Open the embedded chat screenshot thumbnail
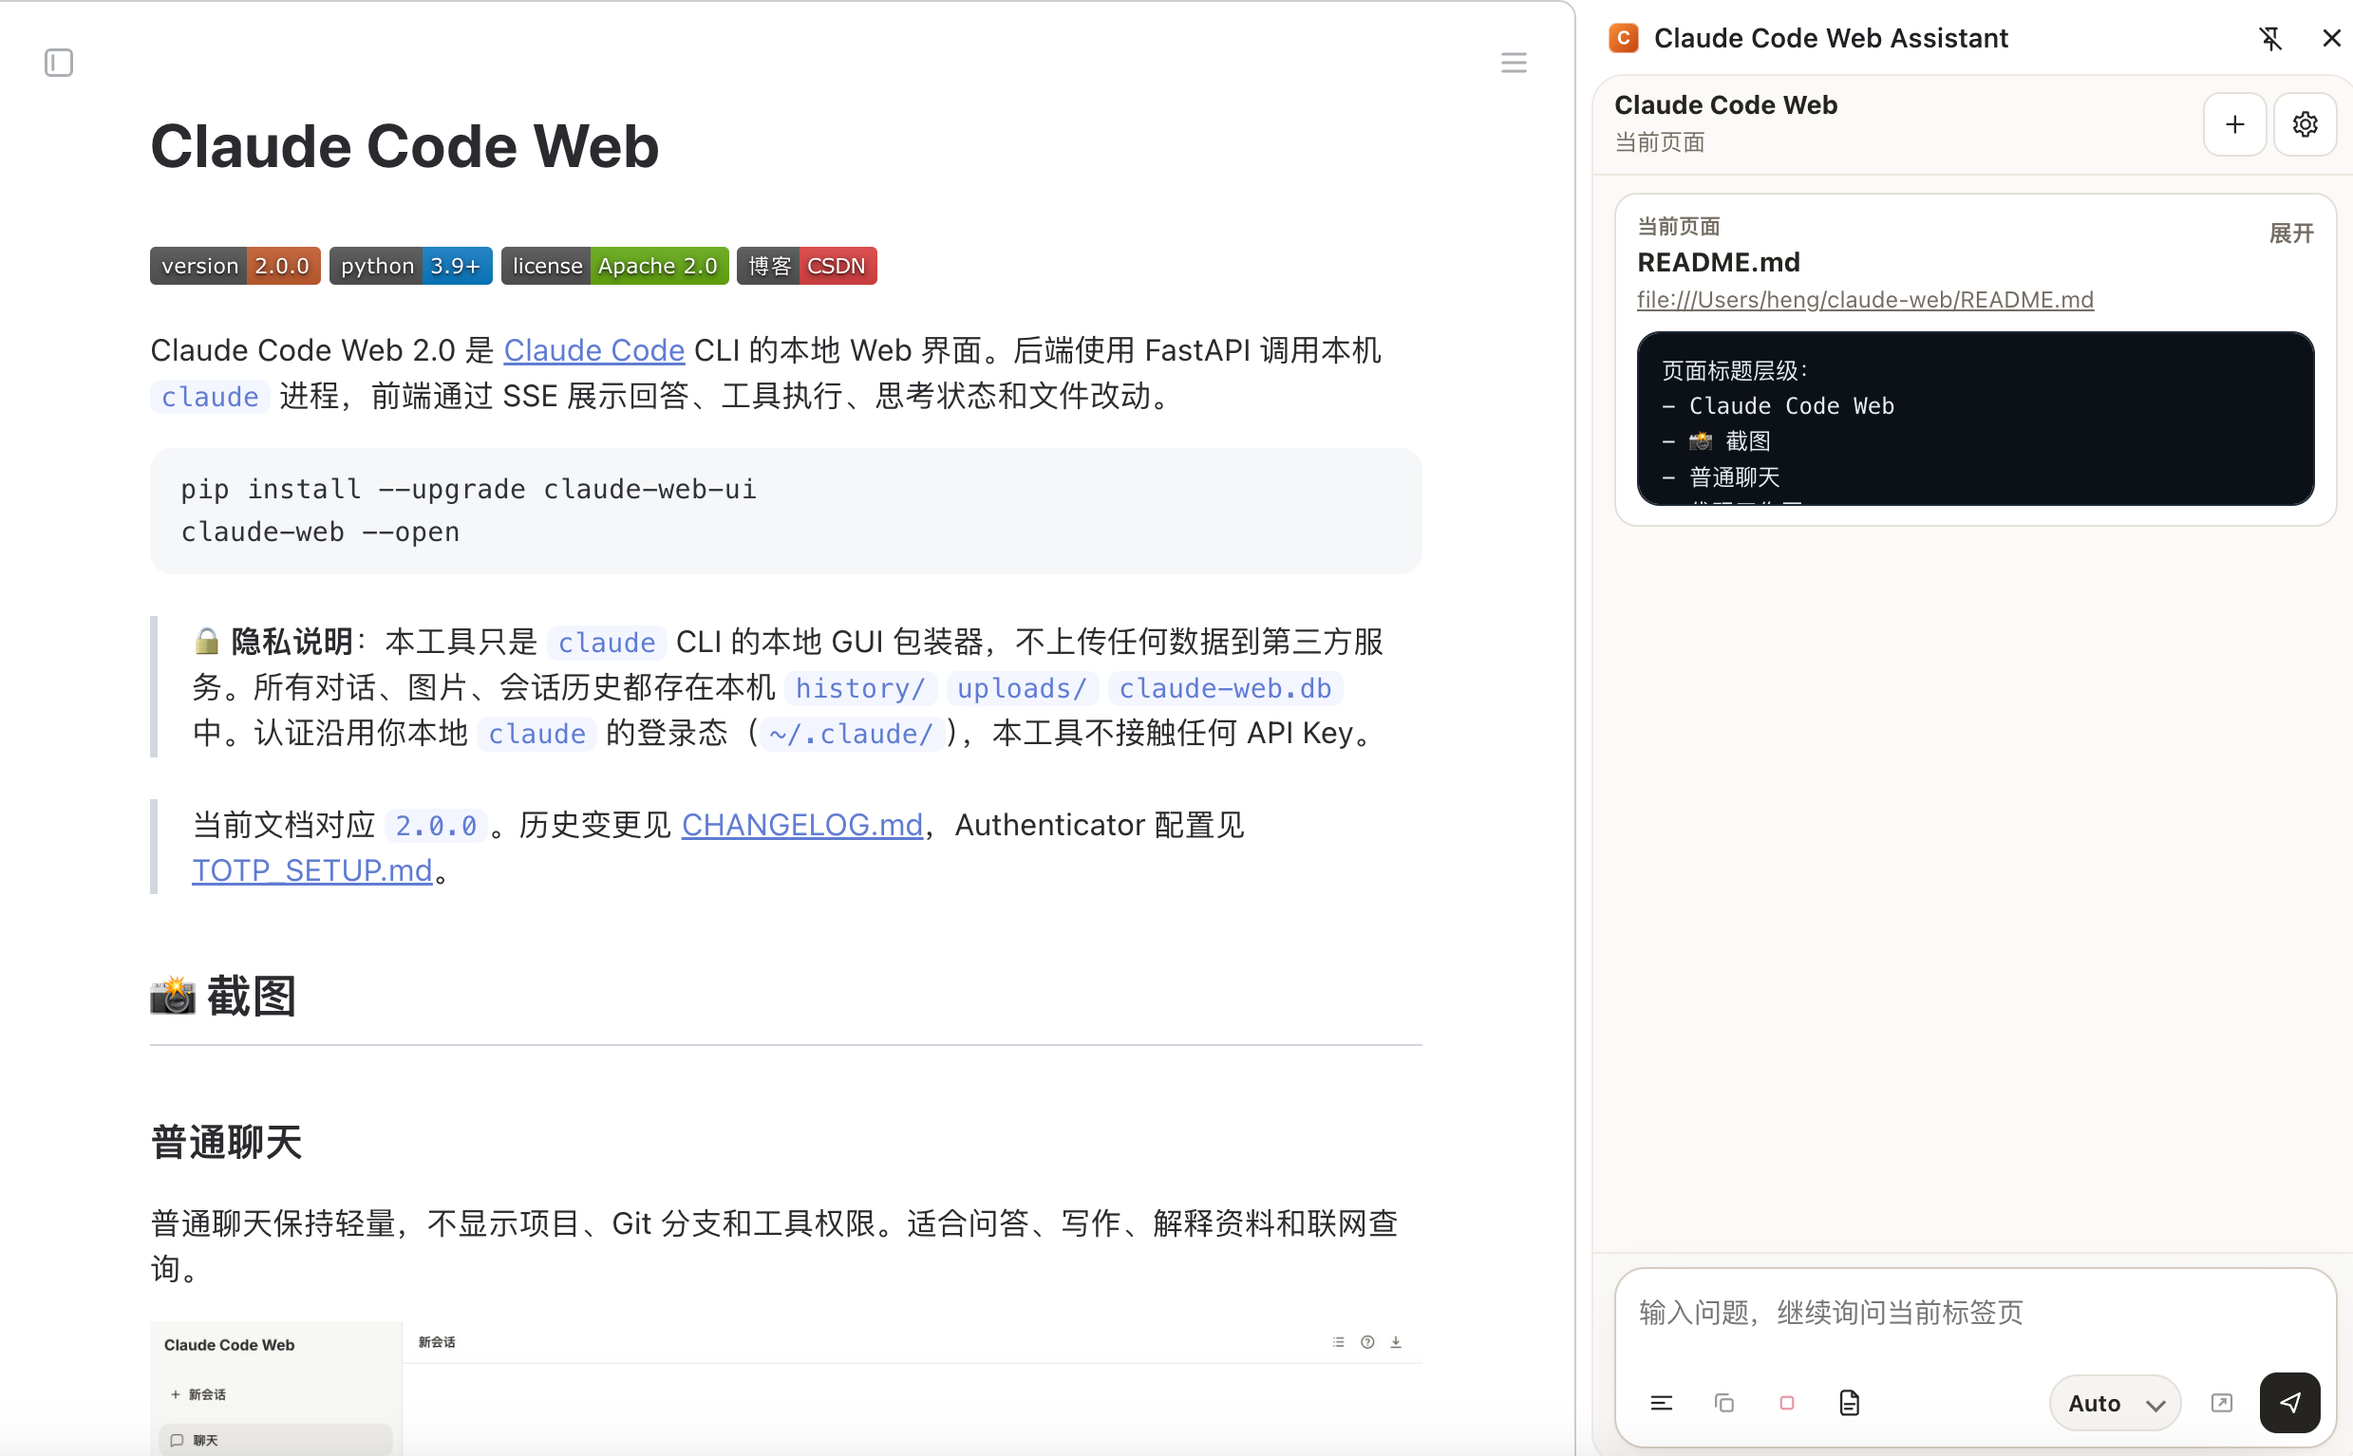 coord(785,1388)
